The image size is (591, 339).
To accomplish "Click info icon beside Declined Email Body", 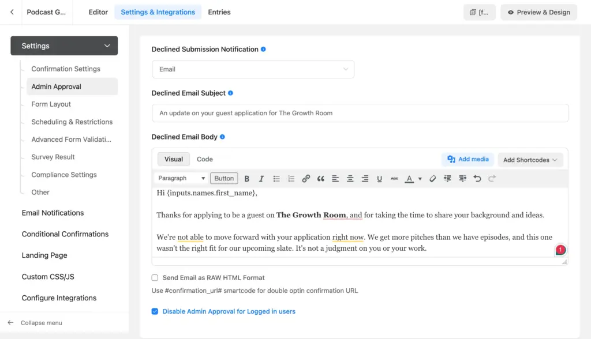I will (222, 137).
